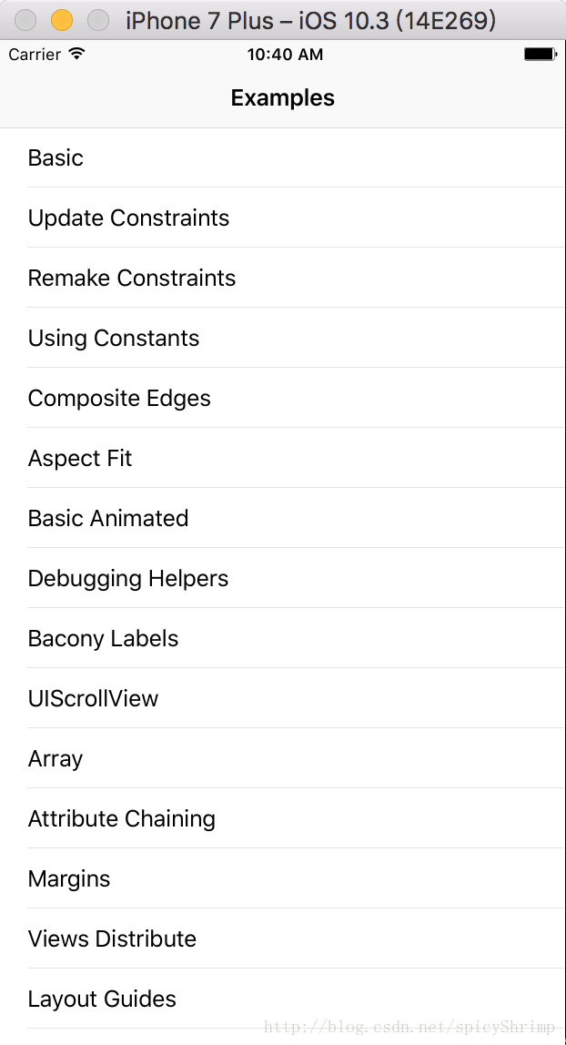Select the Layout Guides row

point(102,999)
